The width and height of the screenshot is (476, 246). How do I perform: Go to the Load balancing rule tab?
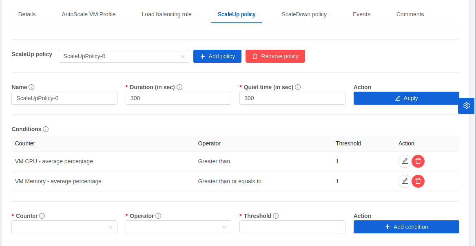pos(166,14)
